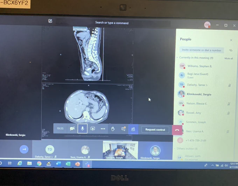
Task: Open the +4 more participants bubble
Action: [24, 149]
